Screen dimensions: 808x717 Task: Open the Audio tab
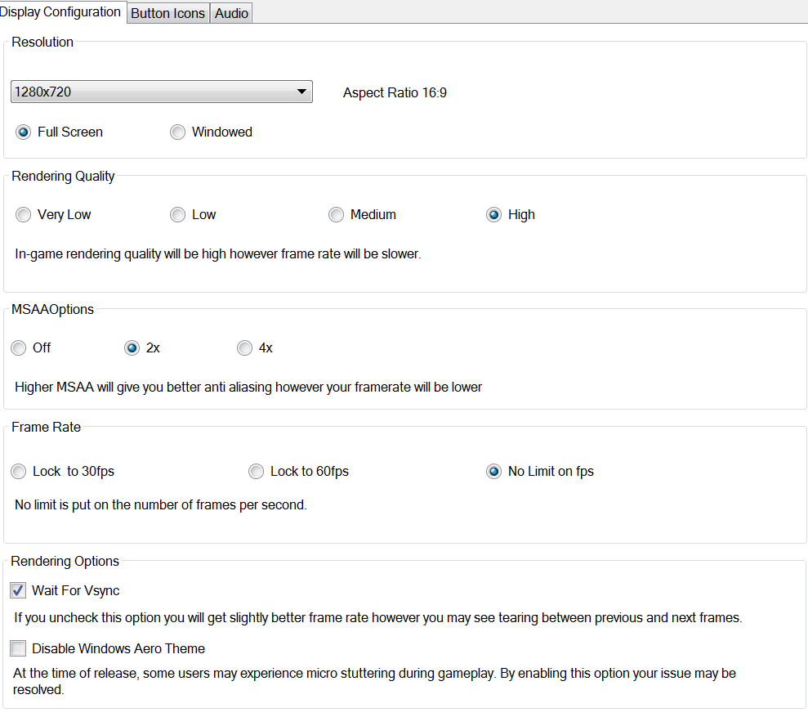[x=231, y=13]
